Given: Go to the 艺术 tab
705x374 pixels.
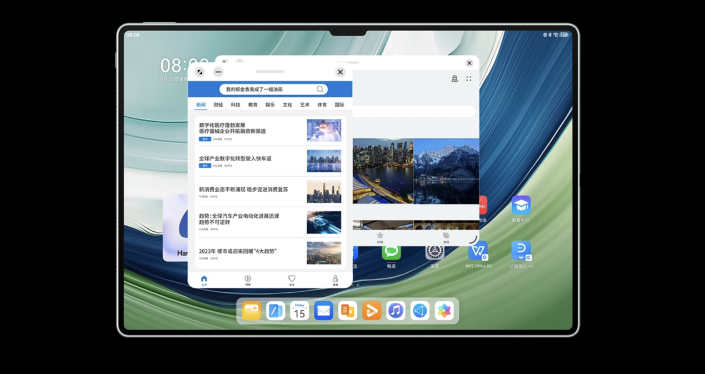Looking at the screenshot, I should (x=304, y=105).
